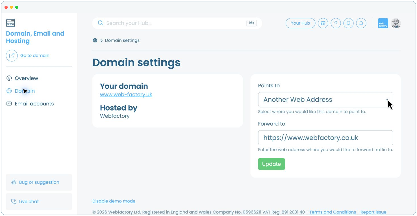Click the Points to dropdown chevron arrow
The image size is (417, 216).
tap(387, 100)
